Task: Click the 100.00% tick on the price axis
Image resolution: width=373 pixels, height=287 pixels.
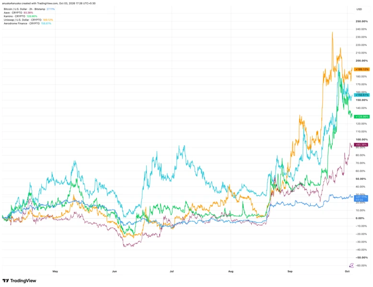Action: [361, 139]
